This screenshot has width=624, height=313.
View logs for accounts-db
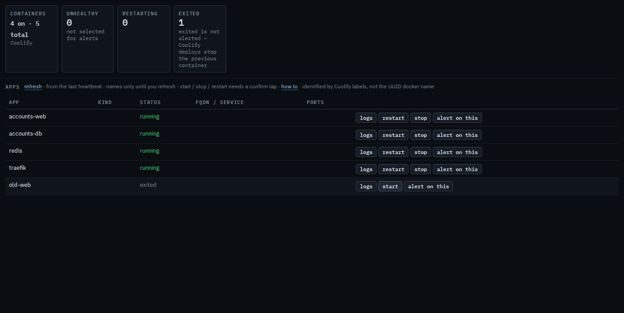pos(366,135)
